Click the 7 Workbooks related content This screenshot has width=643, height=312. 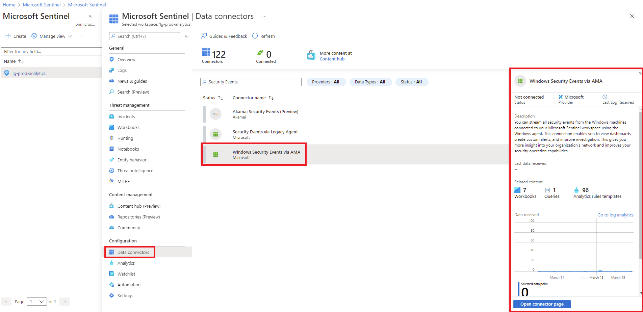pos(525,193)
